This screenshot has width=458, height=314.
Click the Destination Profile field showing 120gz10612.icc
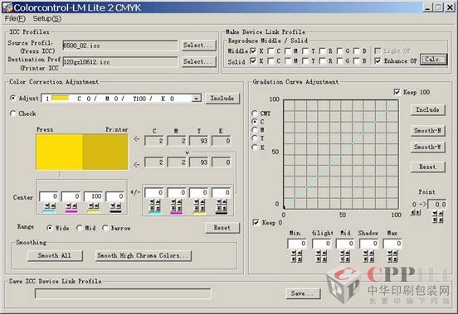point(120,62)
